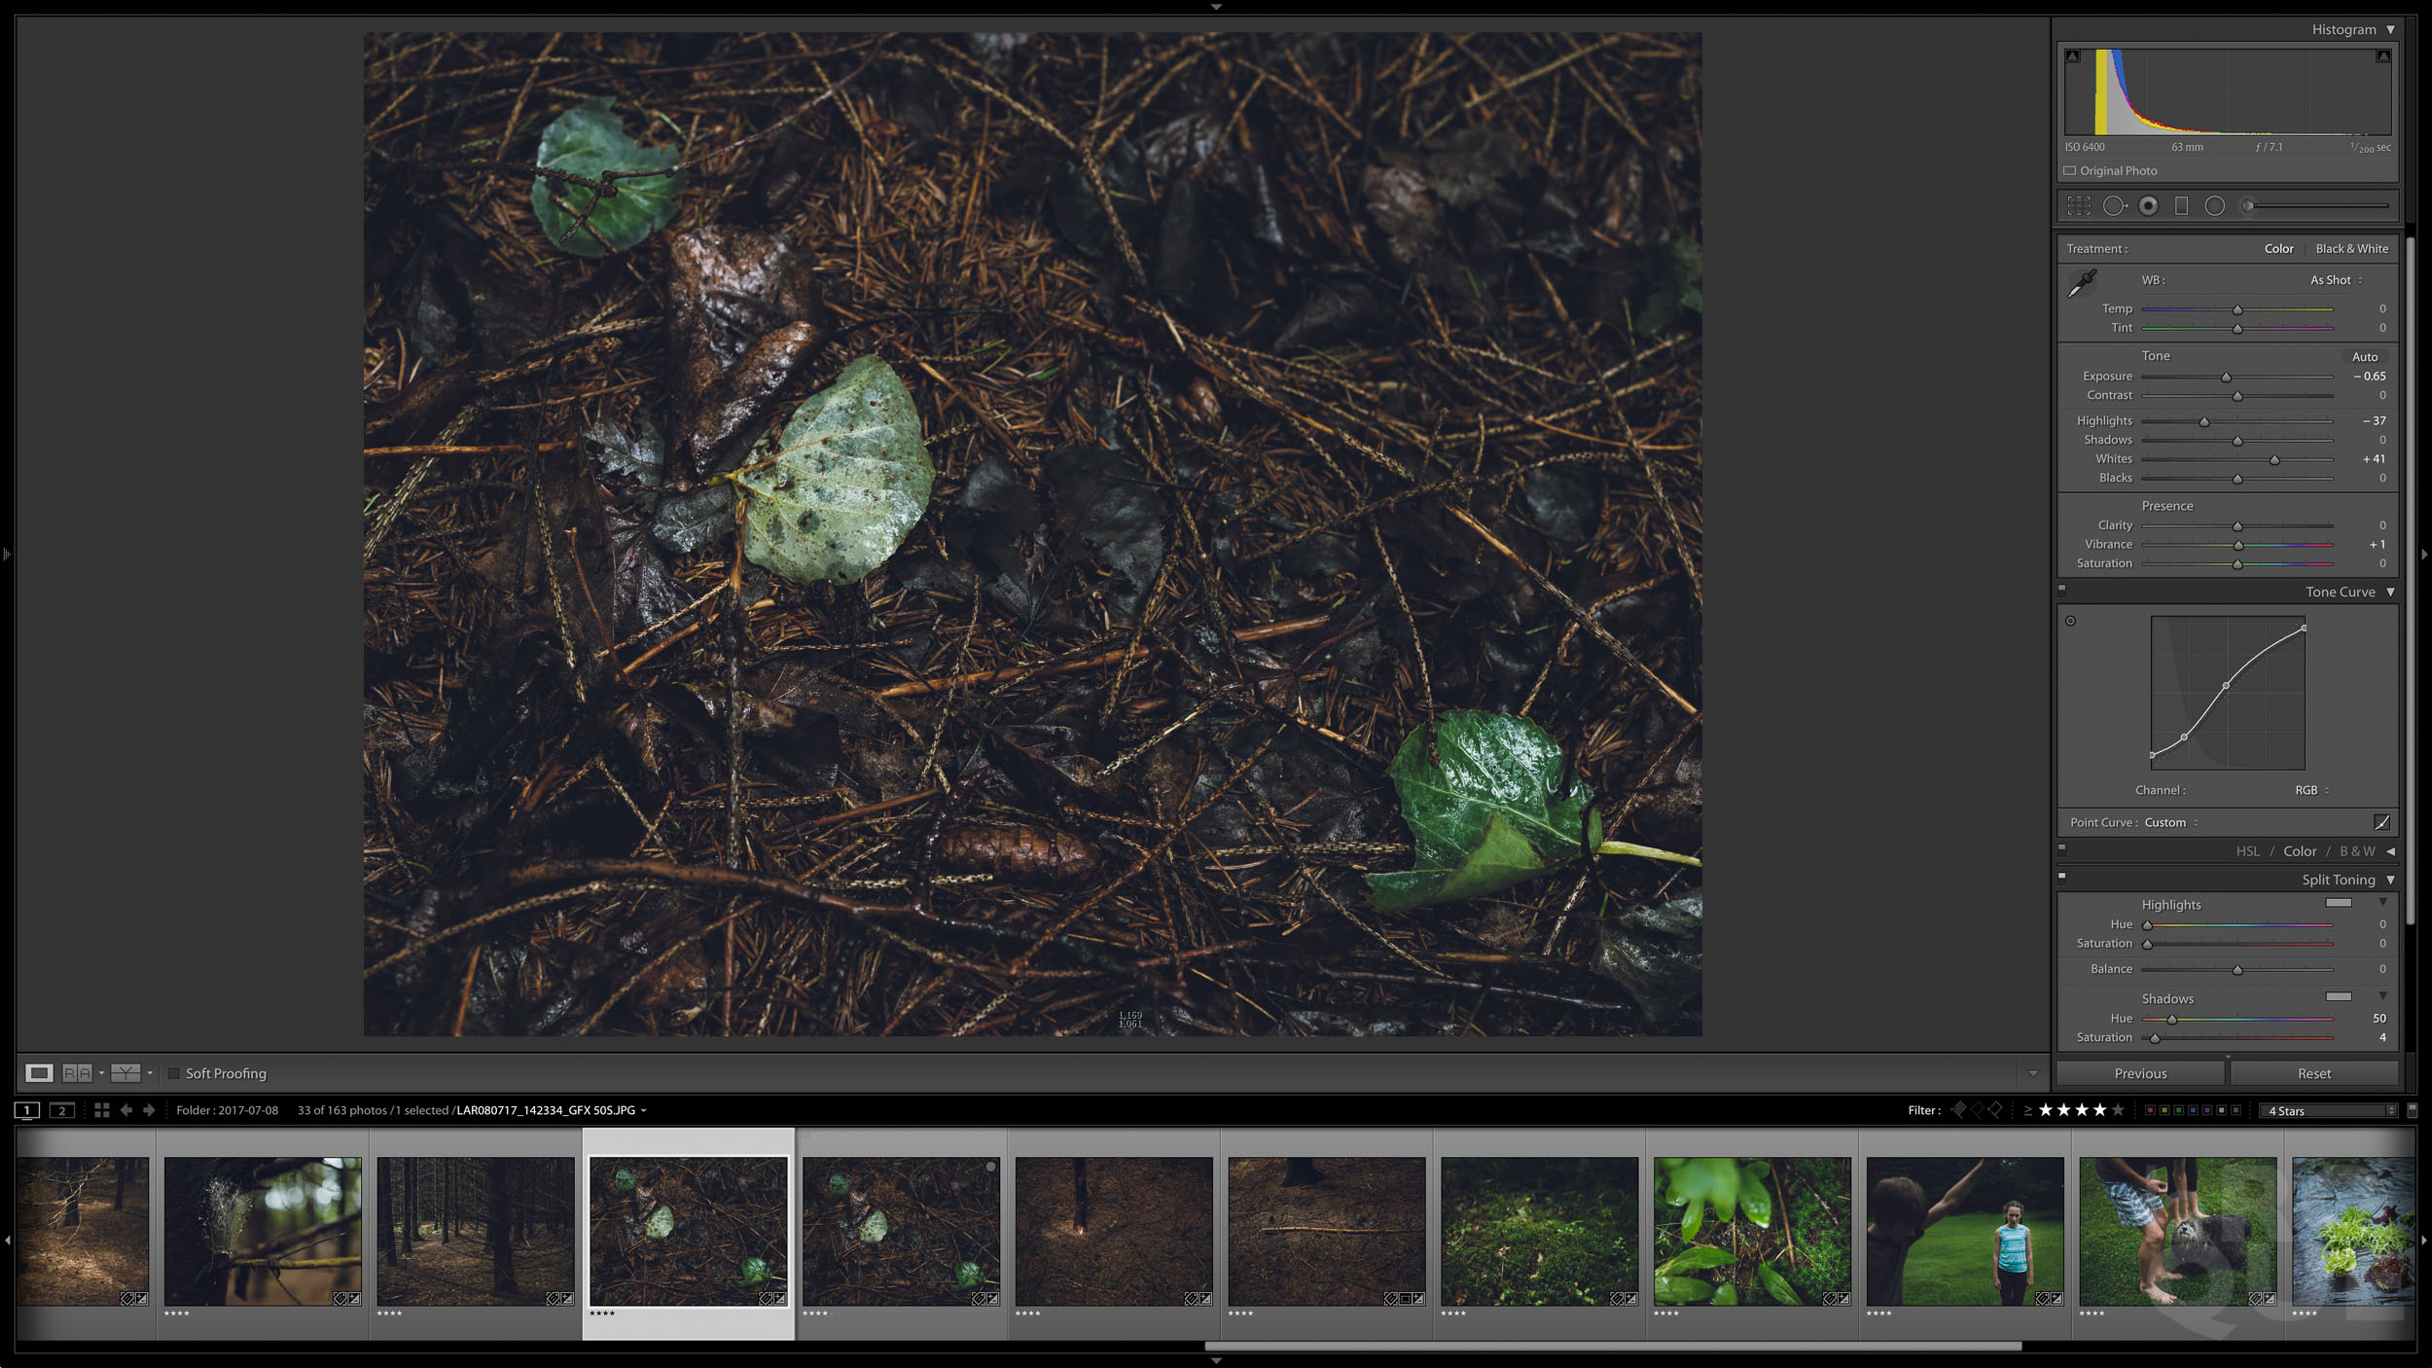Go back with the left arrow
The width and height of the screenshot is (2432, 1368).
coord(126,1110)
